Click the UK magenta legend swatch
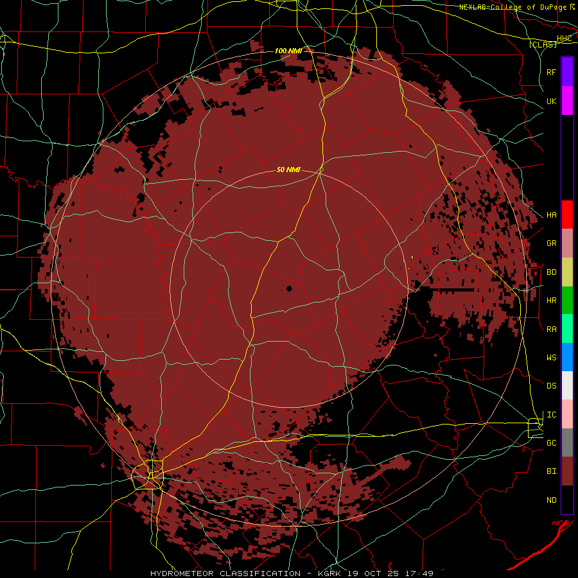Image resolution: width=578 pixels, height=578 pixels. tap(567, 101)
